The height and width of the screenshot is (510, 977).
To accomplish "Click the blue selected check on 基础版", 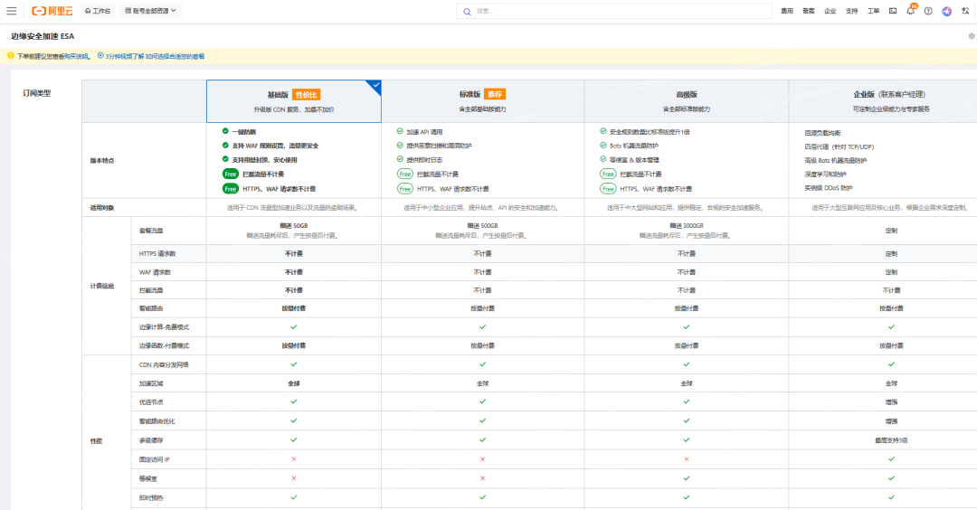I will coord(375,85).
